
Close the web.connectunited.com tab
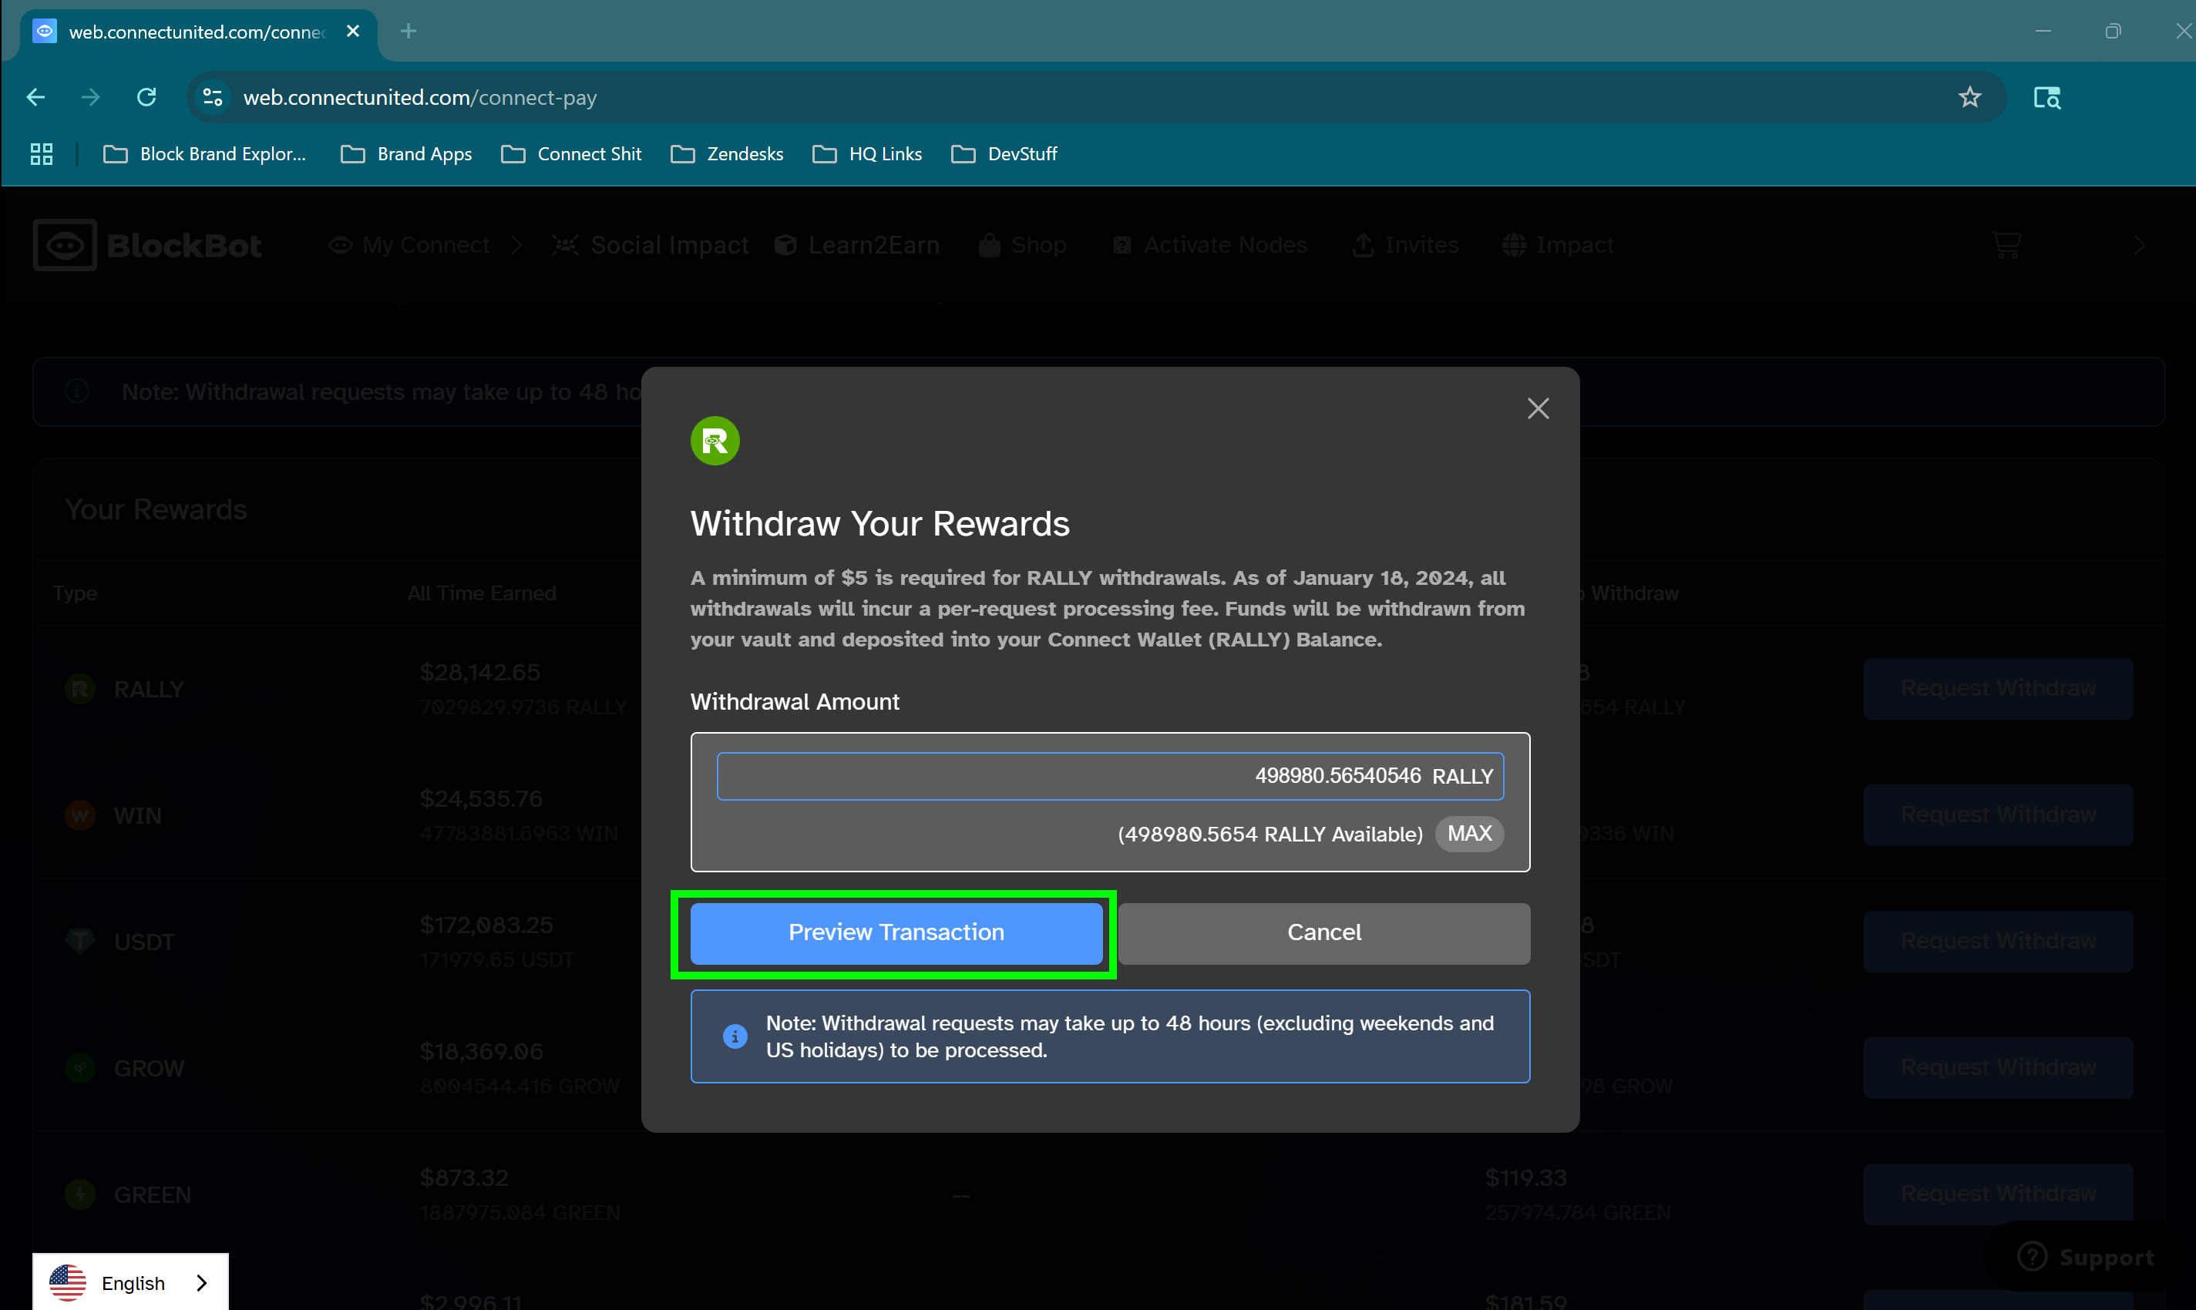pos(353,32)
